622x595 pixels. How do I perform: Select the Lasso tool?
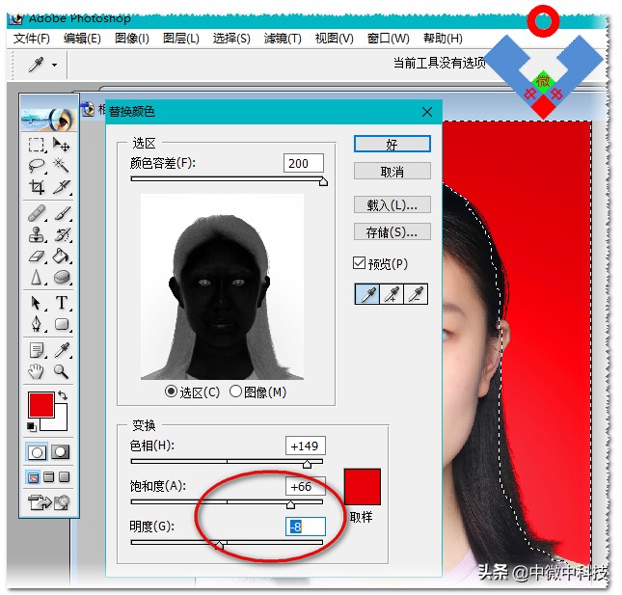pos(37,166)
